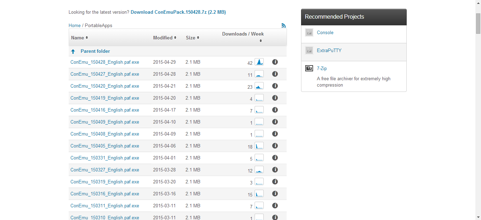Click the ExtraPuTTY project icon

pyautogui.click(x=309, y=51)
